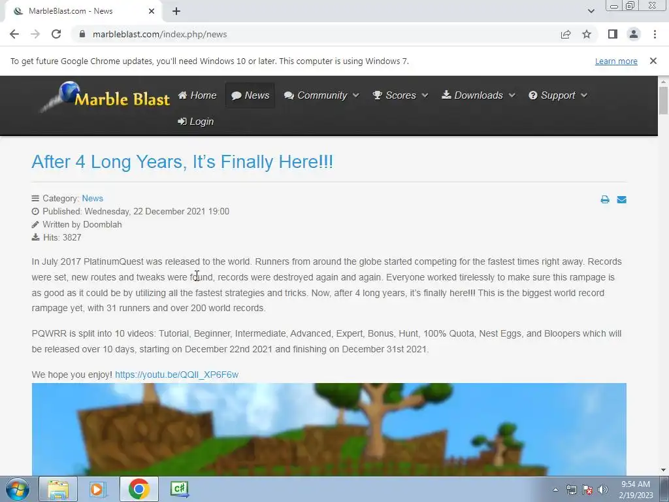Click the email article icon

tap(622, 199)
